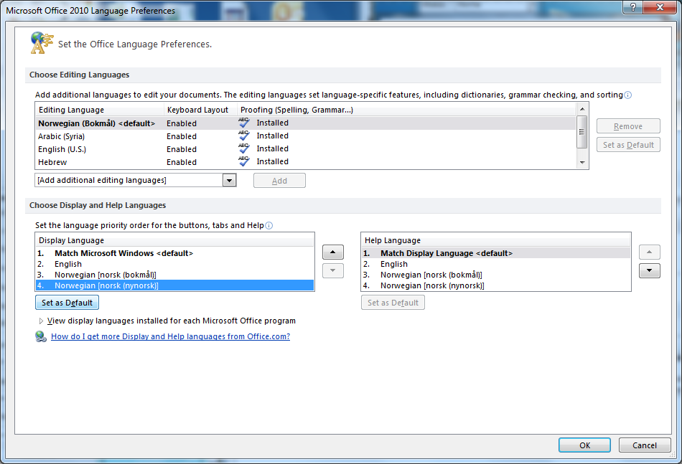Select Match Microsoft Windows default display language
682x464 pixels.
(x=123, y=253)
